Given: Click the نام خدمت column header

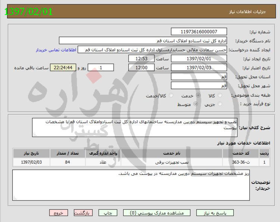Looking at the screenshot, I should pos(172,153).
